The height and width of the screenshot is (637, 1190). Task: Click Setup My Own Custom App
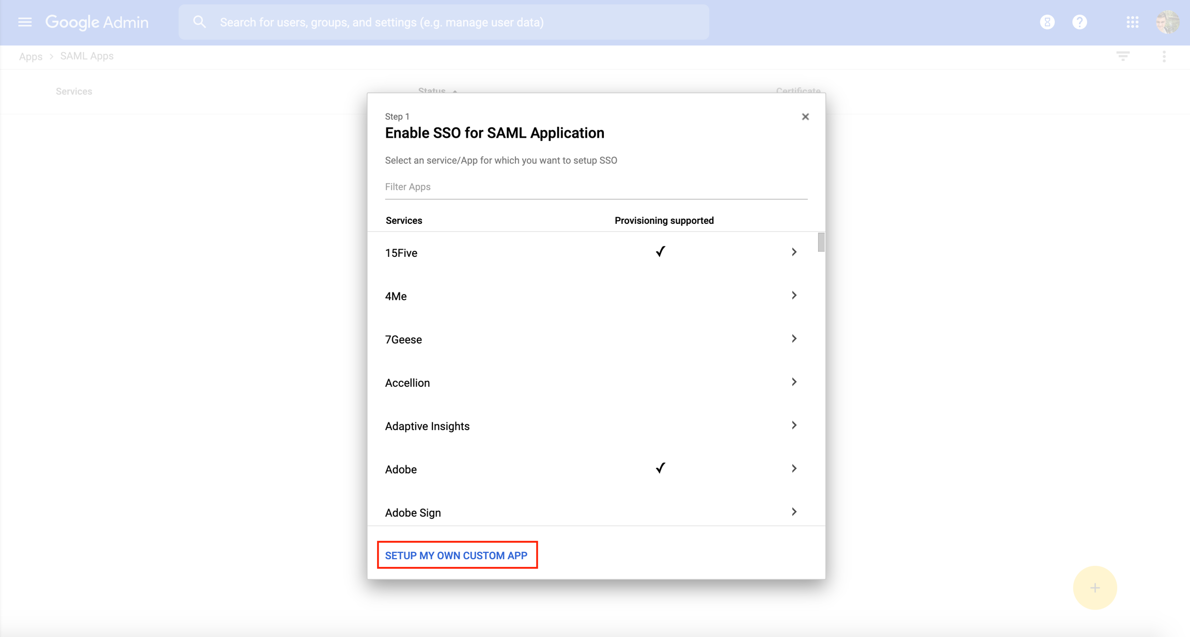pos(457,556)
